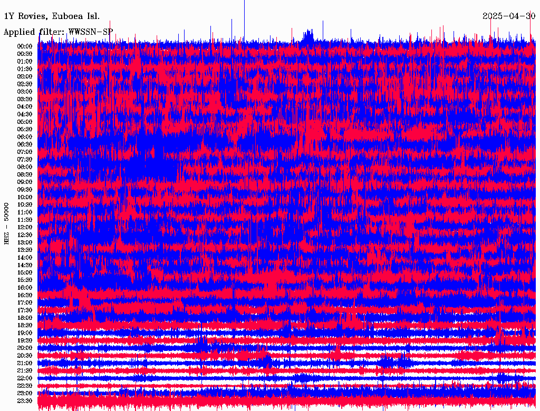Click the 16:30 time label

click(x=24, y=296)
